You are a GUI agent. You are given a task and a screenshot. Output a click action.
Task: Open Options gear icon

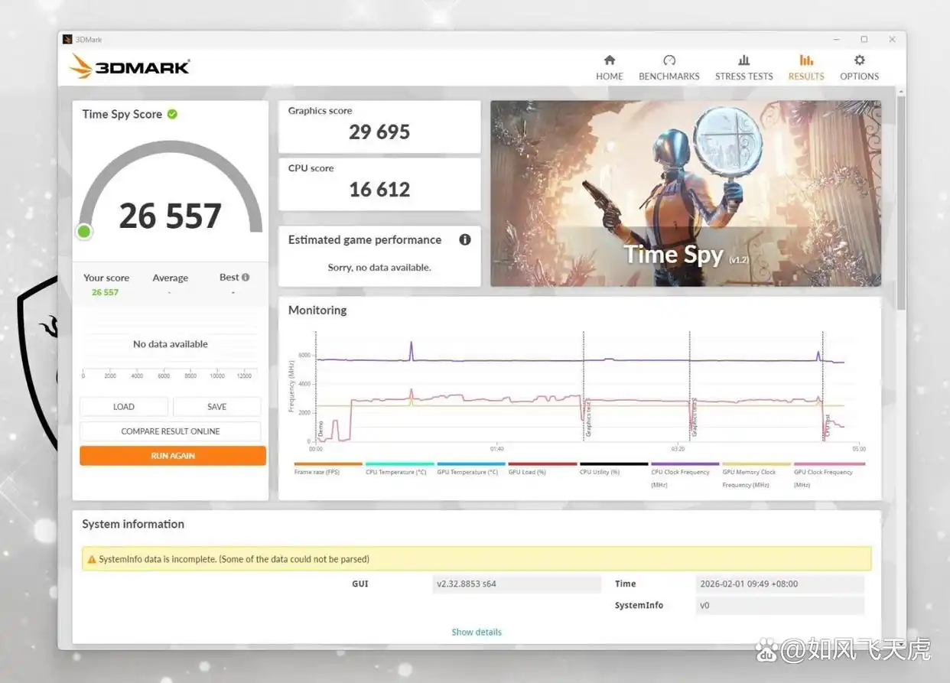click(x=859, y=60)
